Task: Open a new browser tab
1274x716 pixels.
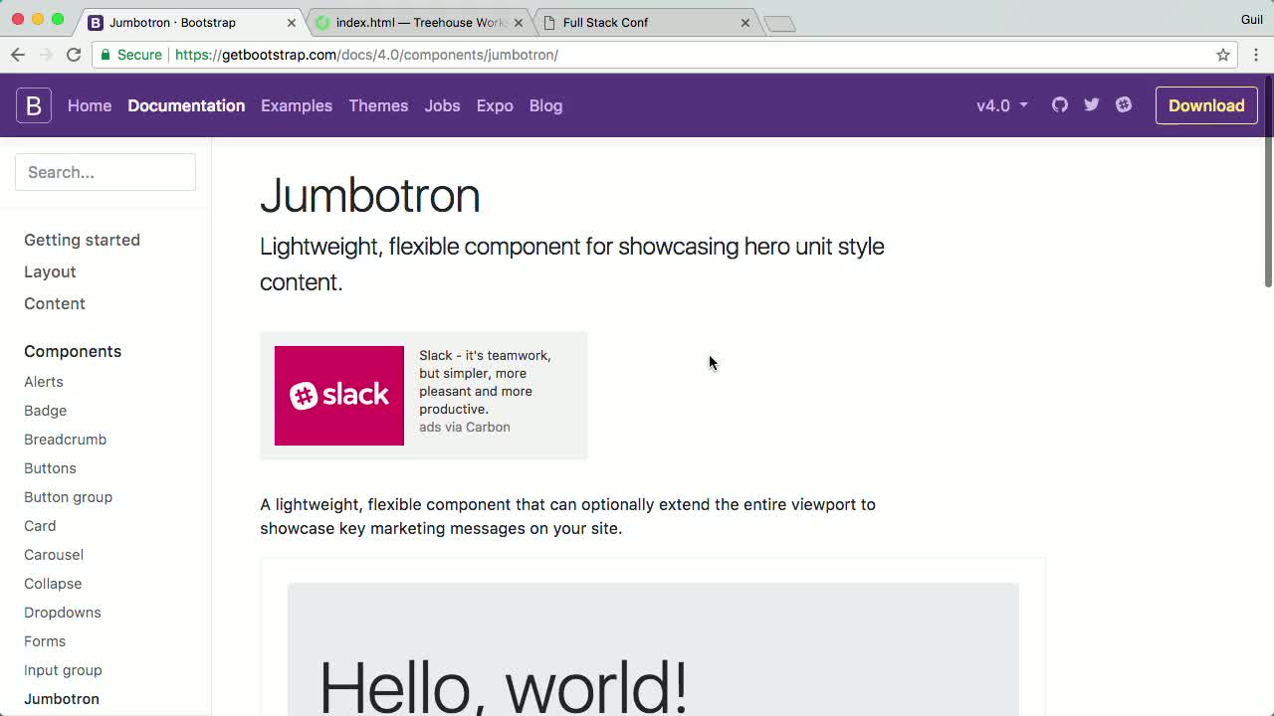Action: click(x=779, y=24)
